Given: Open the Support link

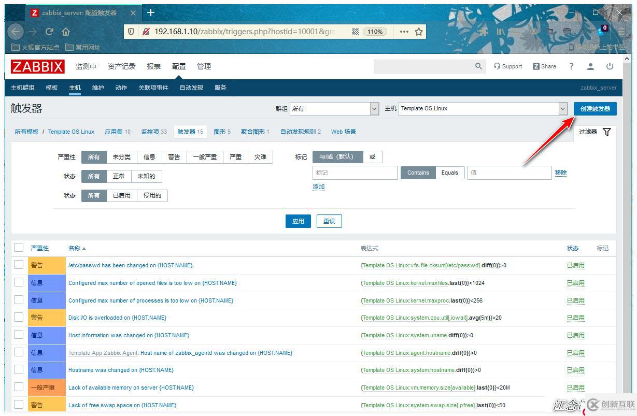Looking at the screenshot, I should point(508,66).
